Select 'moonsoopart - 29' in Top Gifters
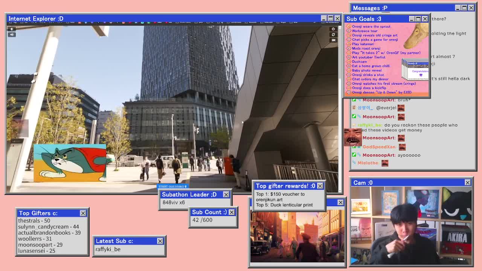 pos(40,245)
